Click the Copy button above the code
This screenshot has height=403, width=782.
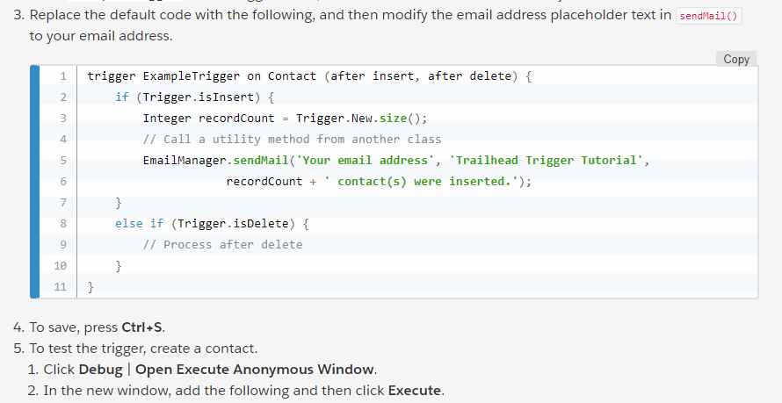point(736,59)
